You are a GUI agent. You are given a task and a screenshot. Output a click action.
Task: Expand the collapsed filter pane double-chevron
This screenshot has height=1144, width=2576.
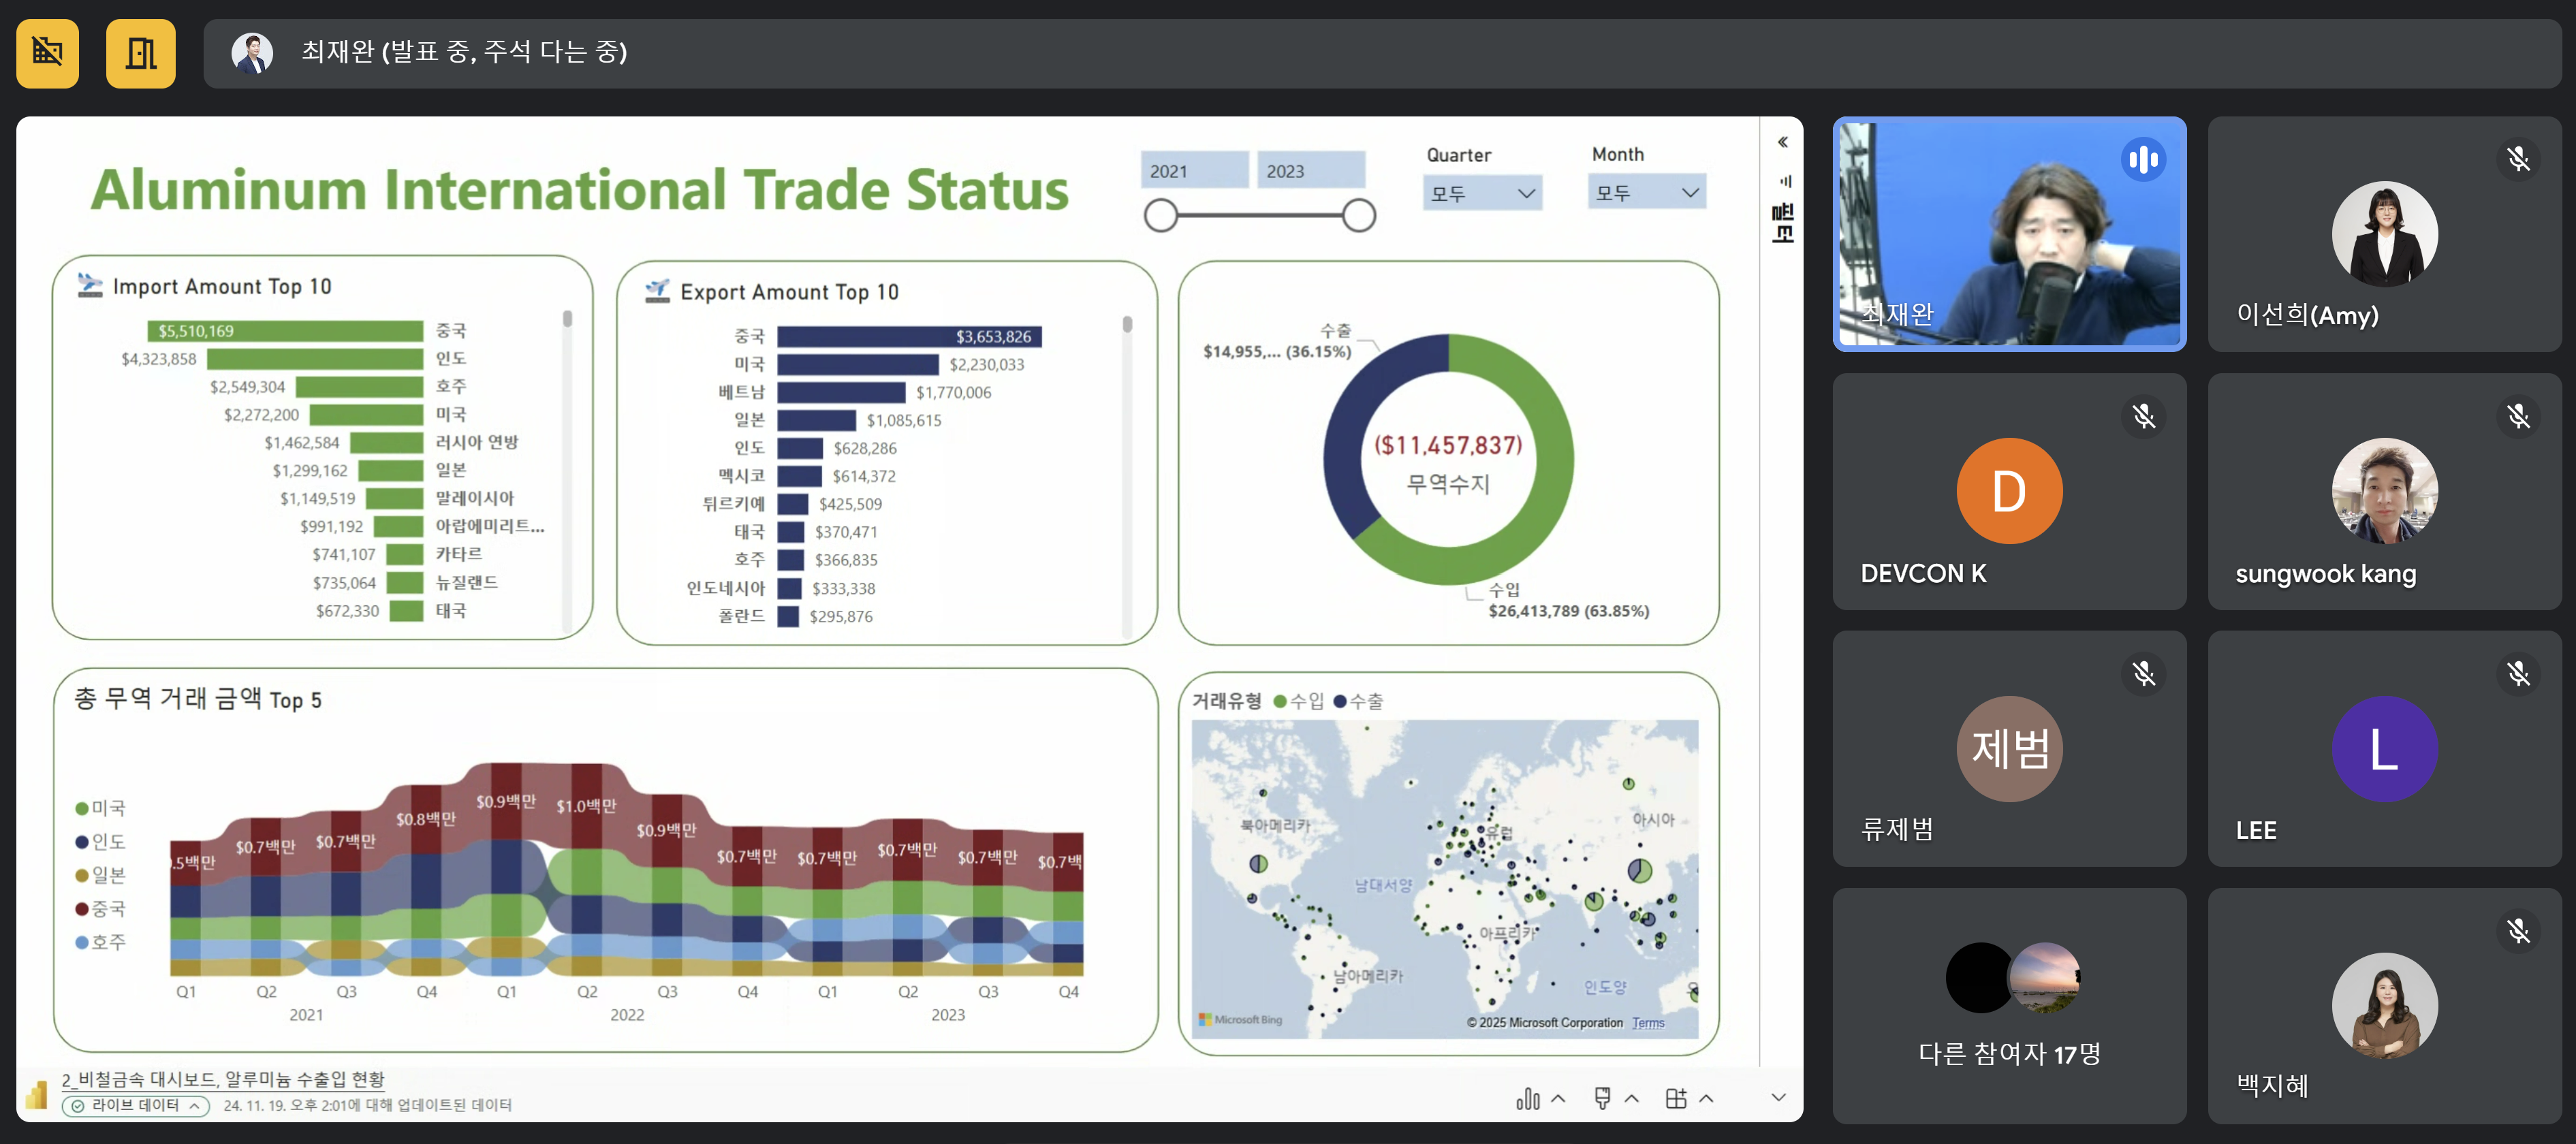[x=1782, y=142]
